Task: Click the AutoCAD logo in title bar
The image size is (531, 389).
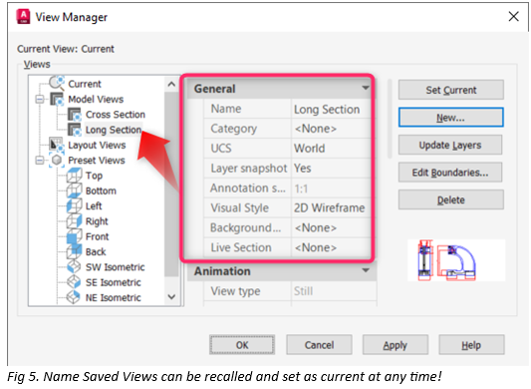Action: [x=23, y=17]
